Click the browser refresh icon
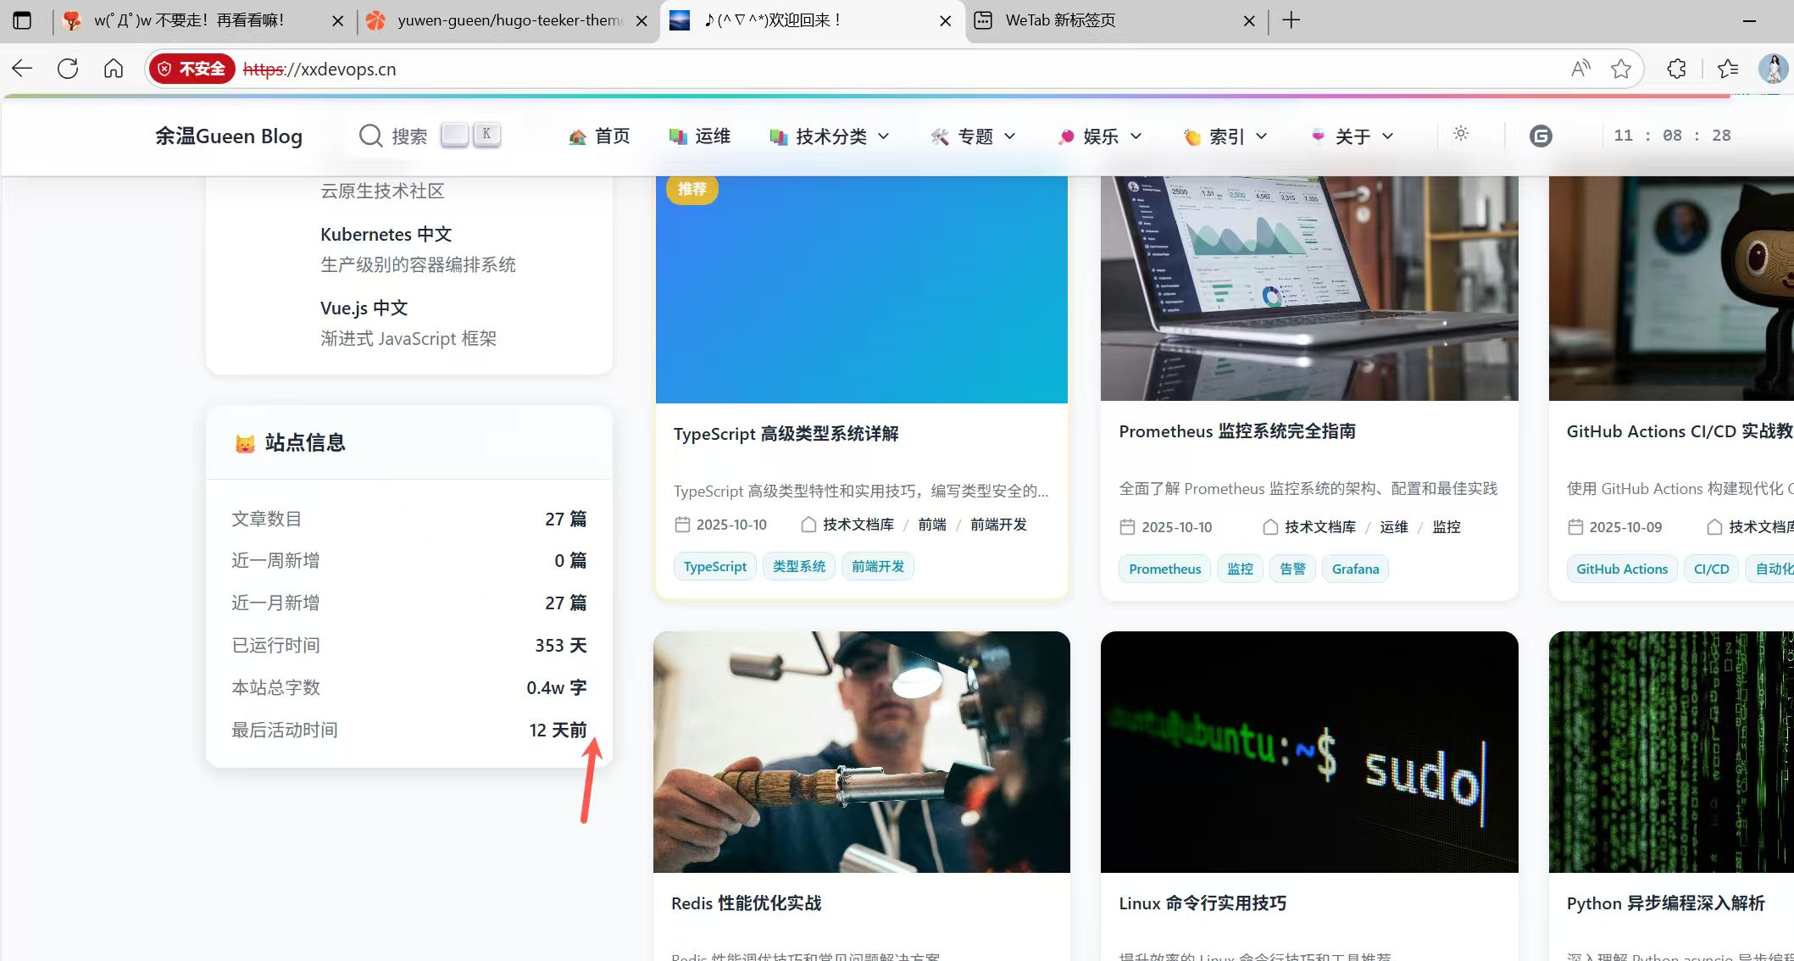The width and height of the screenshot is (1794, 961). point(68,69)
